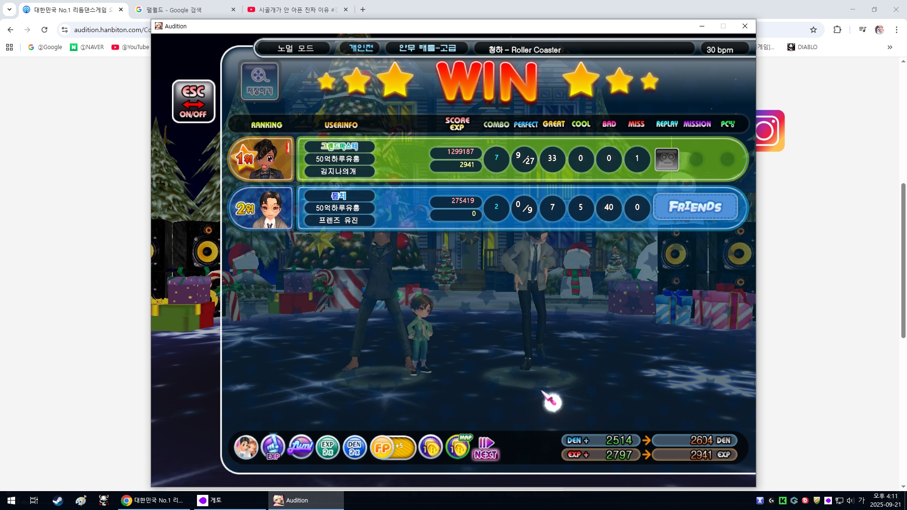The image size is (907, 510).
Task: Click the save replay film icon
Action: (259, 80)
